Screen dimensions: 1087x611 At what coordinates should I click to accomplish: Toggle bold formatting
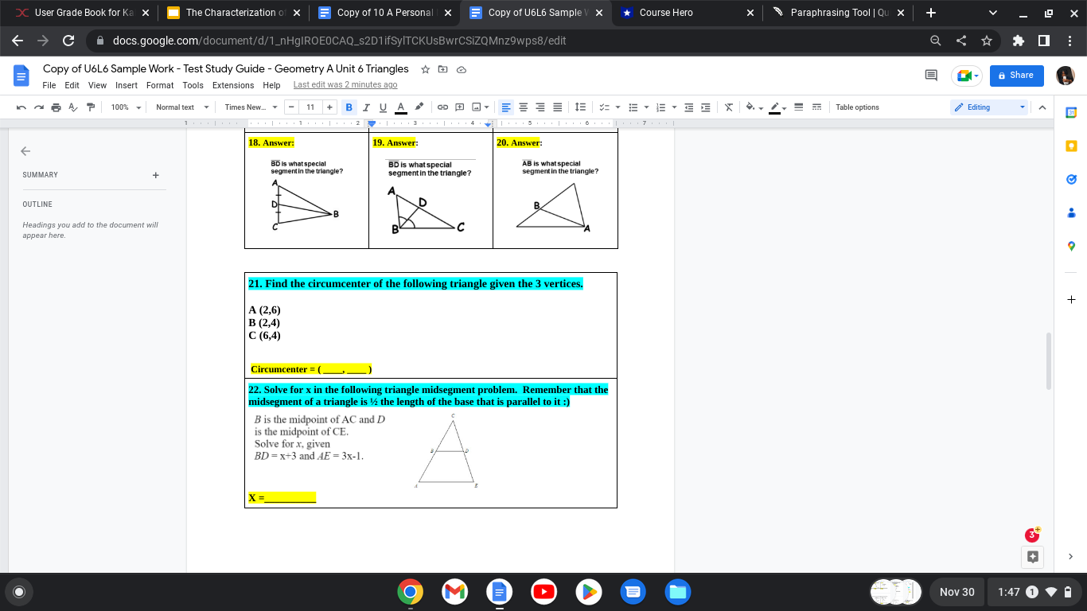point(349,107)
